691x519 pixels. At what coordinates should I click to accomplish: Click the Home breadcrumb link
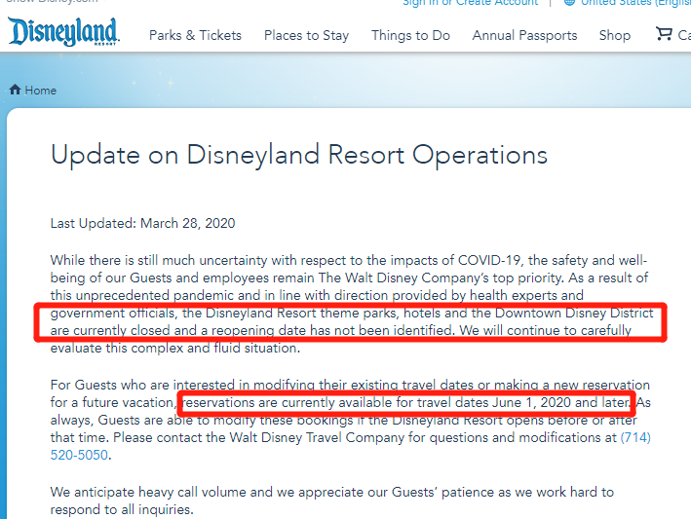(x=41, y=91)
